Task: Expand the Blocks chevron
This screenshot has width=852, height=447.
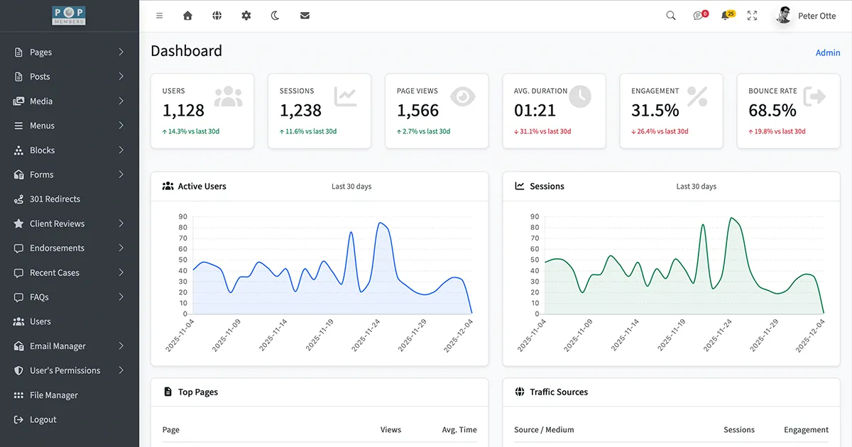Action: tap(121, 150)
